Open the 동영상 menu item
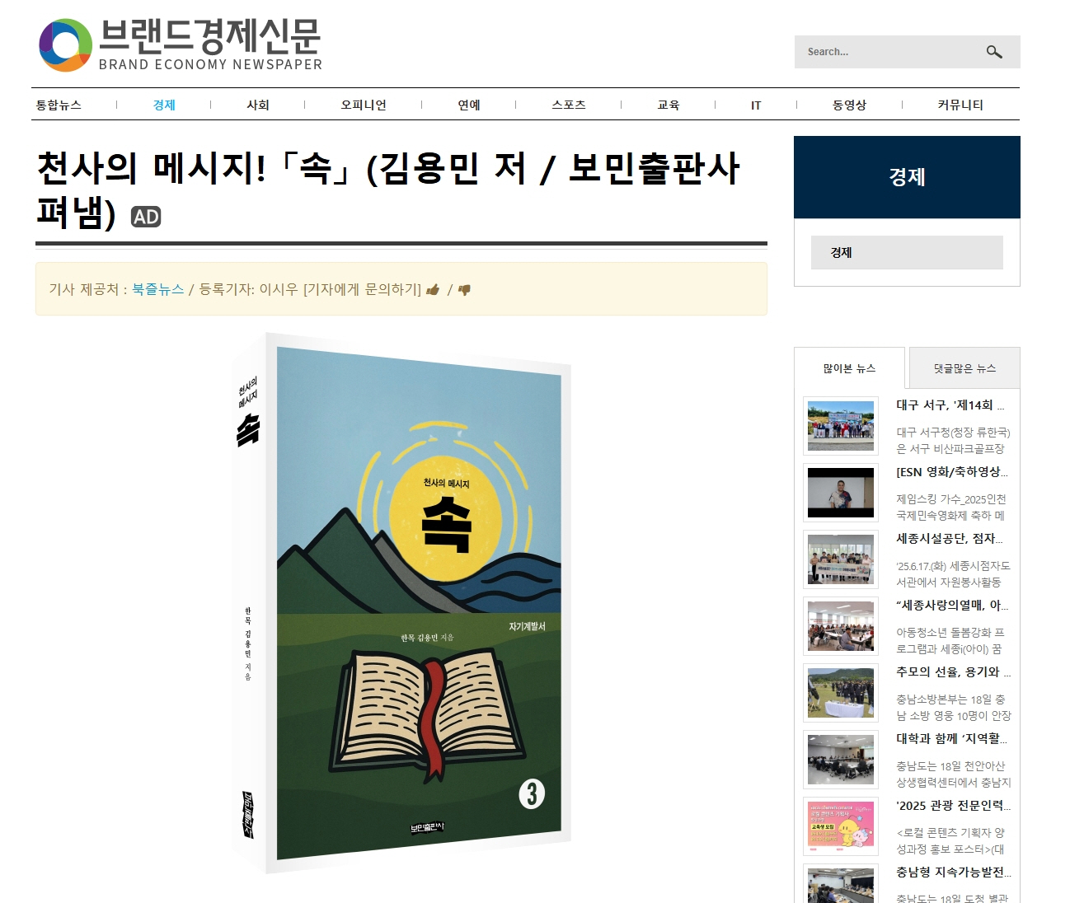Image resolution: width=1070 pixels, height=903 pixels. pos(849,105)
